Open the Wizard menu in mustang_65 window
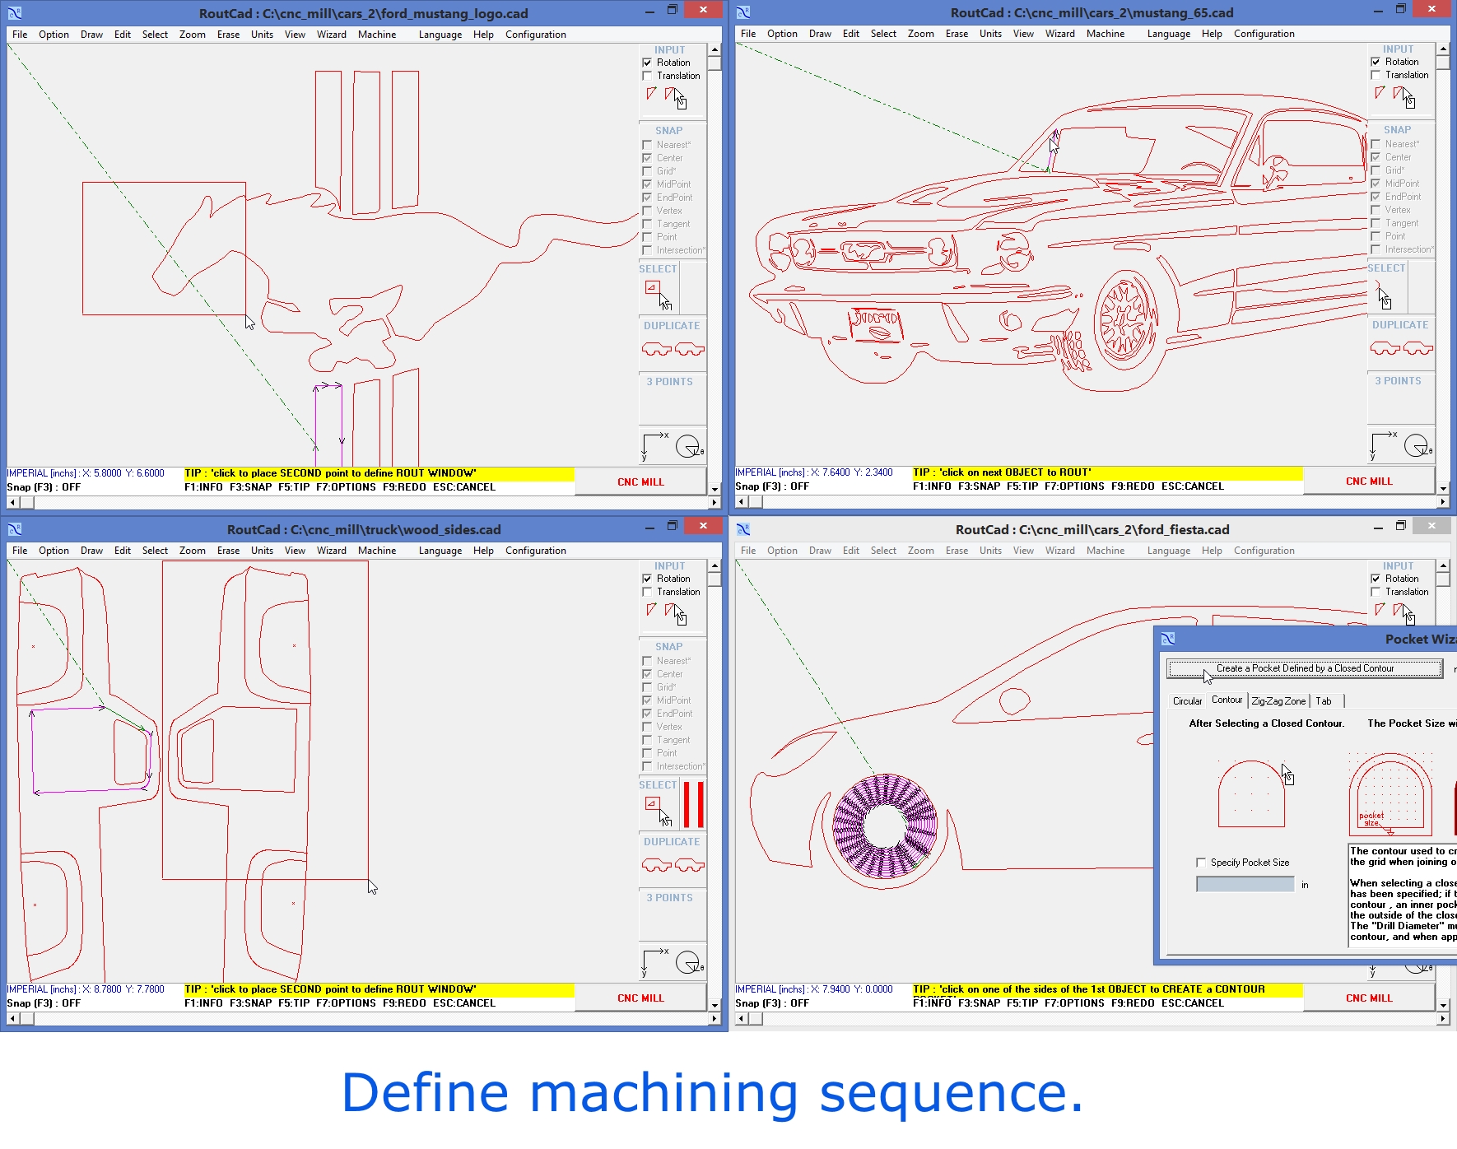 pos(1060,34)
